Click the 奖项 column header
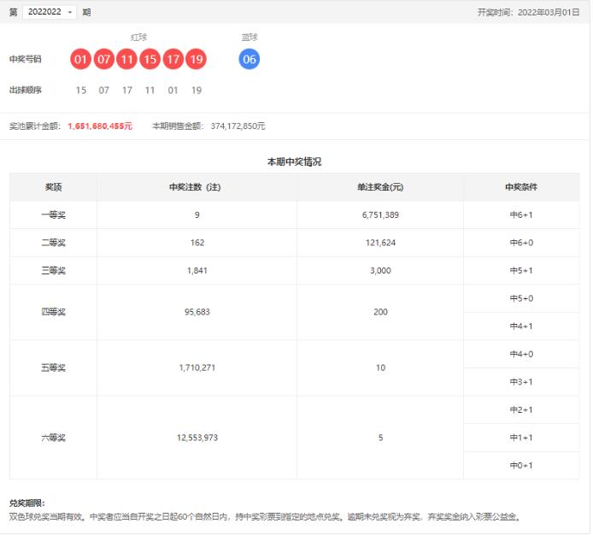The width and height of the screenshot is (593, 535). [x=53, y=187]
